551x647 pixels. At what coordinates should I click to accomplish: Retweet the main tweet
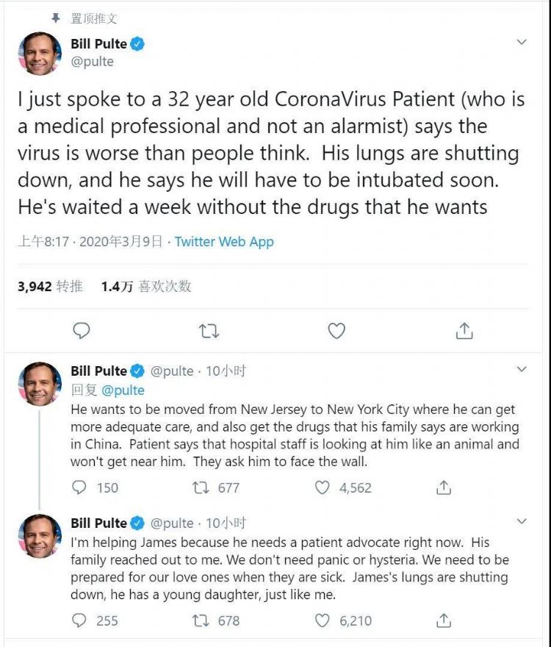pos(209,332)
